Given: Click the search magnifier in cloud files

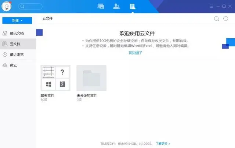Looking at the screenshot, I should coord(217,18).
